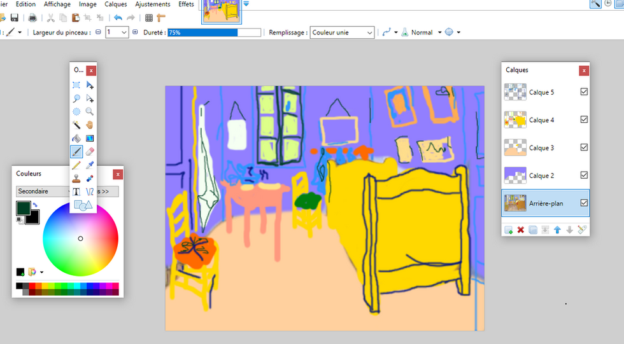Viewport: 624px width, 344px height.
Task: Add a new layer in Calques panel
Action: (x=508, y=230)
